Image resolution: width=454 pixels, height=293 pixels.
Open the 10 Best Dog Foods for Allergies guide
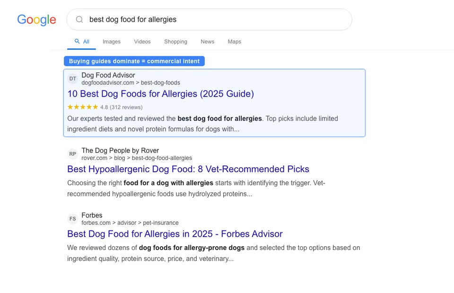pyautogui.click(x=161, y=94)
